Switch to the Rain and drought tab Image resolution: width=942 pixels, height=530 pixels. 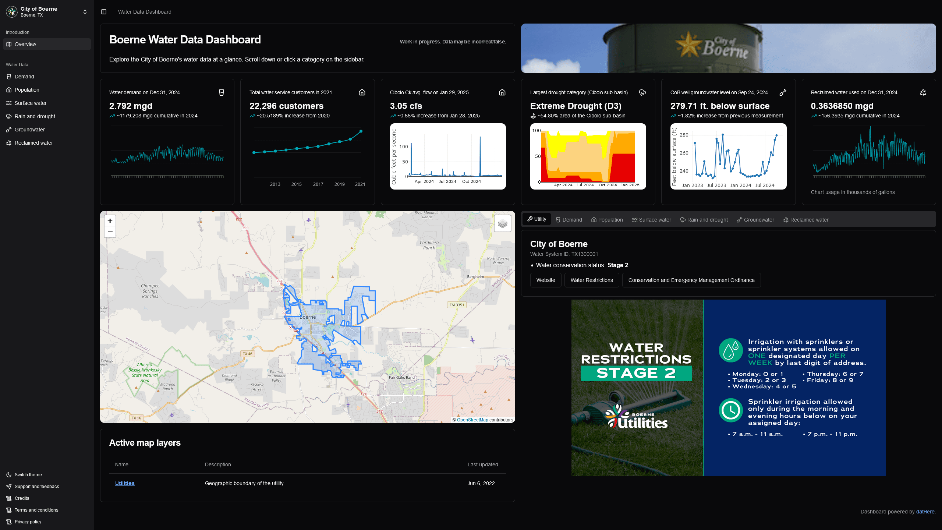point(704,220)
